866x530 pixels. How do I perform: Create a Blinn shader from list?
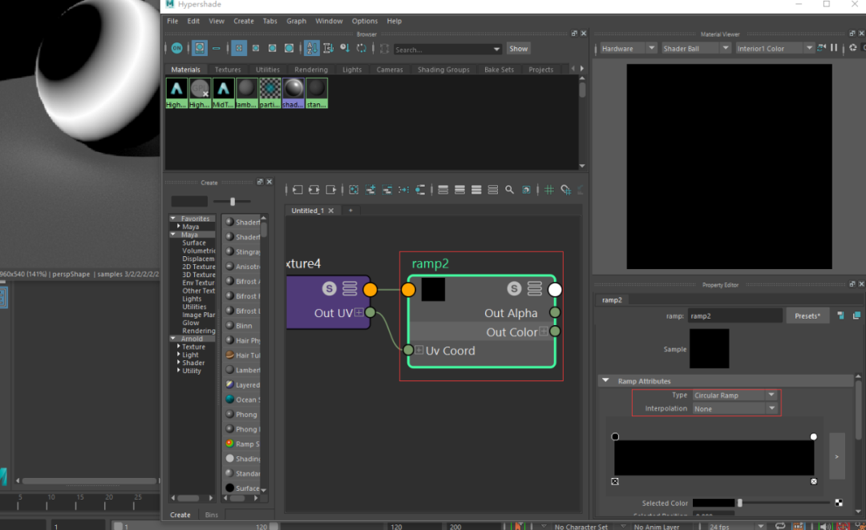(244, 325)
